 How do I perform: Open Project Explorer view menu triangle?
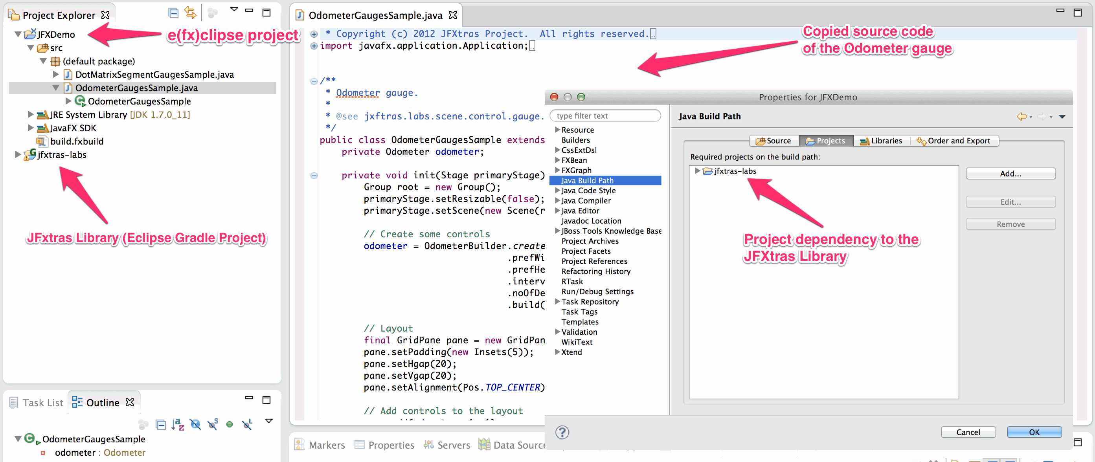(234, 9)
